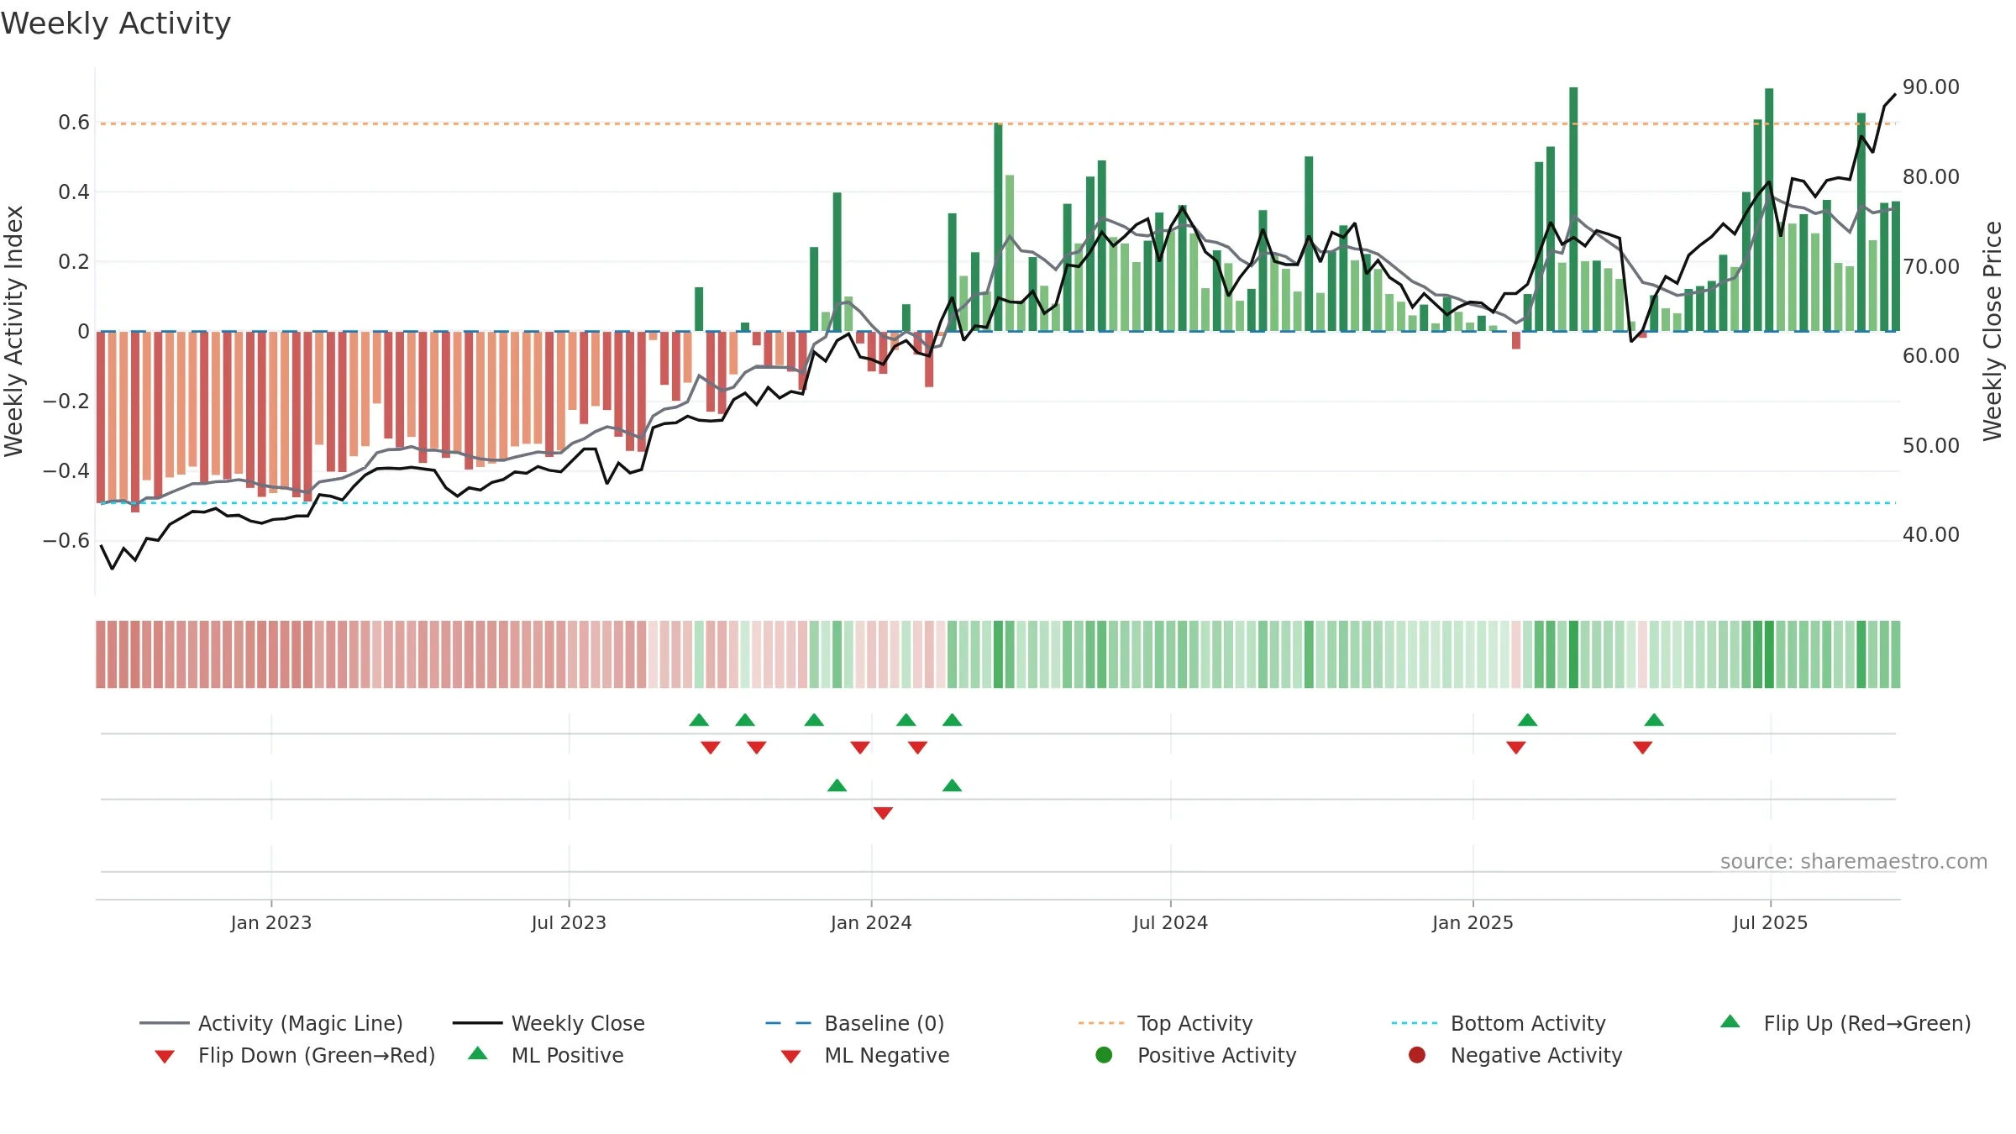This screenshot has height=1134, width=2016.
Task: Click the 50.00 price axis label
Action: (1931, 446)
